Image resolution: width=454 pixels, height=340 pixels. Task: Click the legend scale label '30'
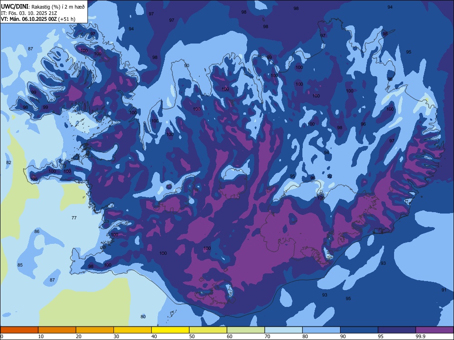tap(116, 336)
